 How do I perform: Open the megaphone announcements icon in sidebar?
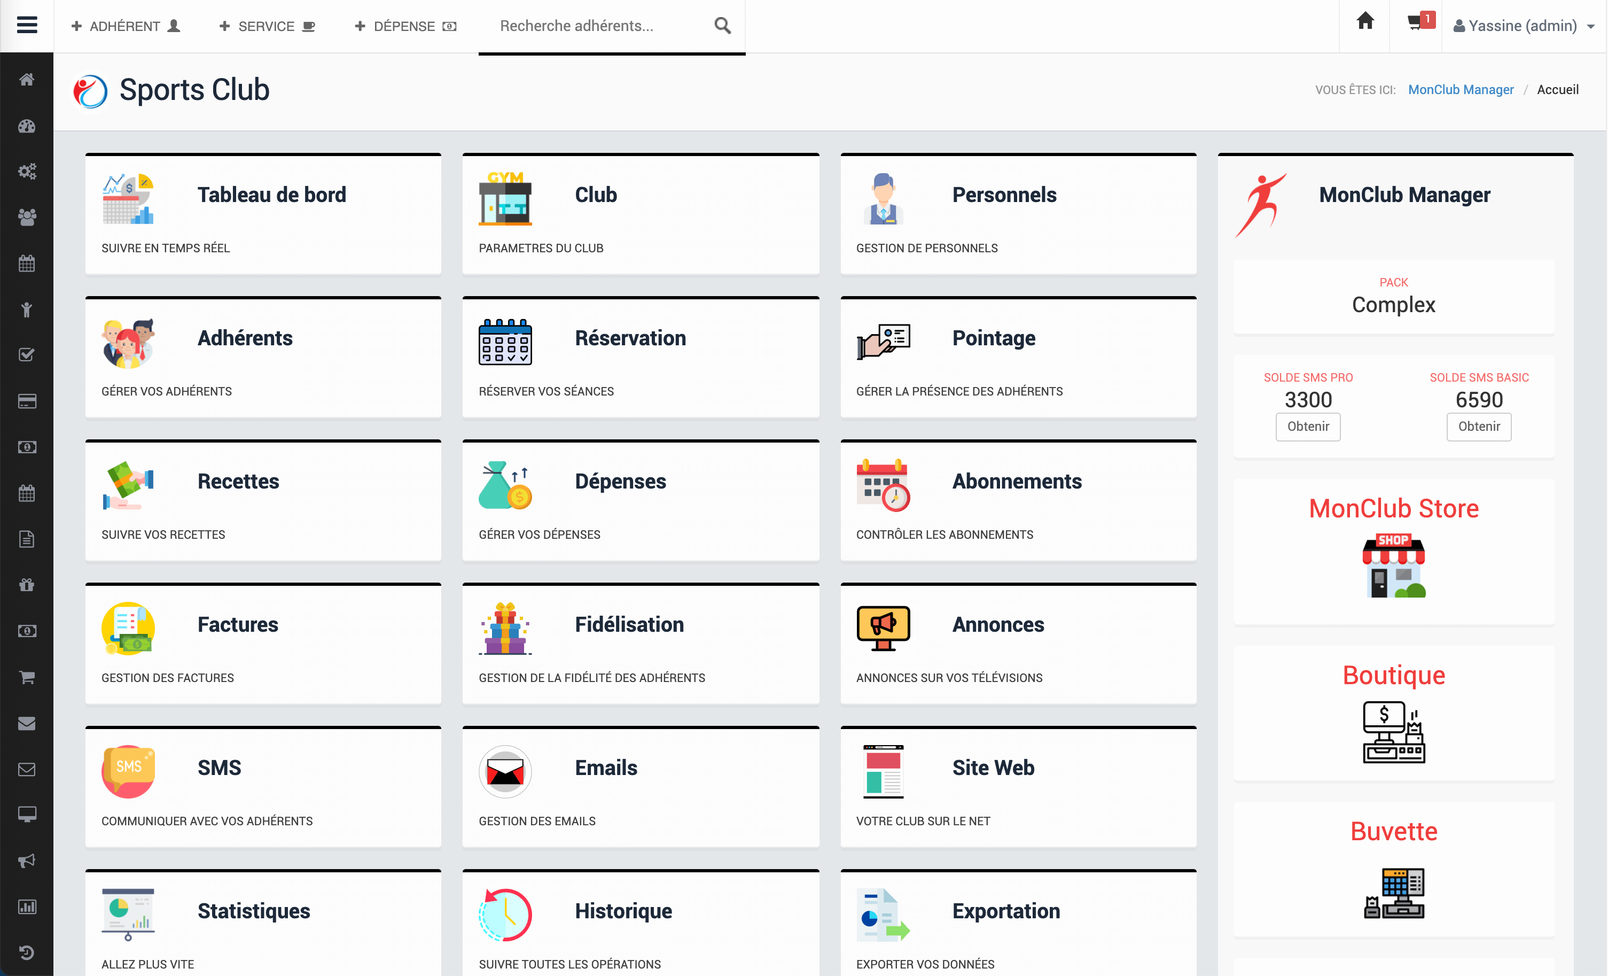[27, 861]
